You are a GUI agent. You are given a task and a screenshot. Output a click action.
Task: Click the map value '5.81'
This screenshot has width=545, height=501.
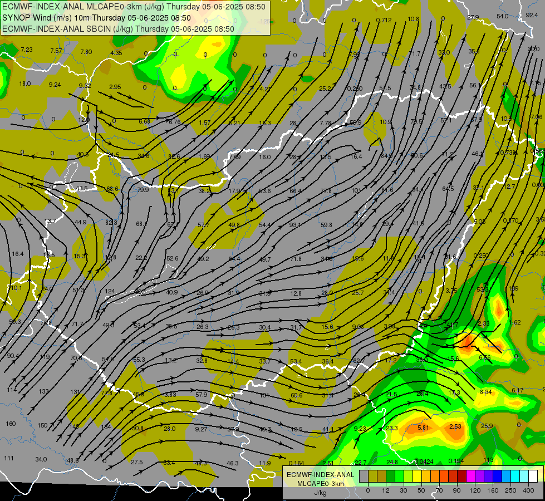(423, 428)
